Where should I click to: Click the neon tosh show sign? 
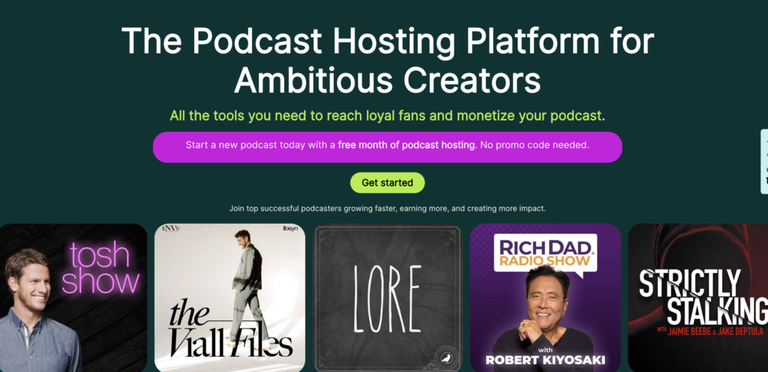coord(101,269)
